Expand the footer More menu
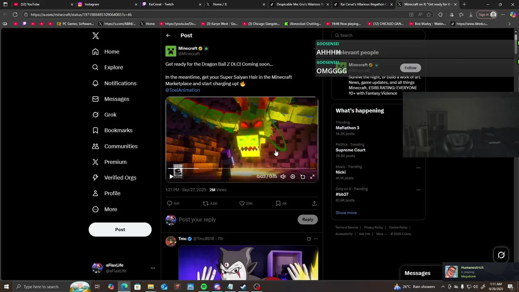Image resolution: width=519 pixels, height=292 pixels. coord(381,234)
